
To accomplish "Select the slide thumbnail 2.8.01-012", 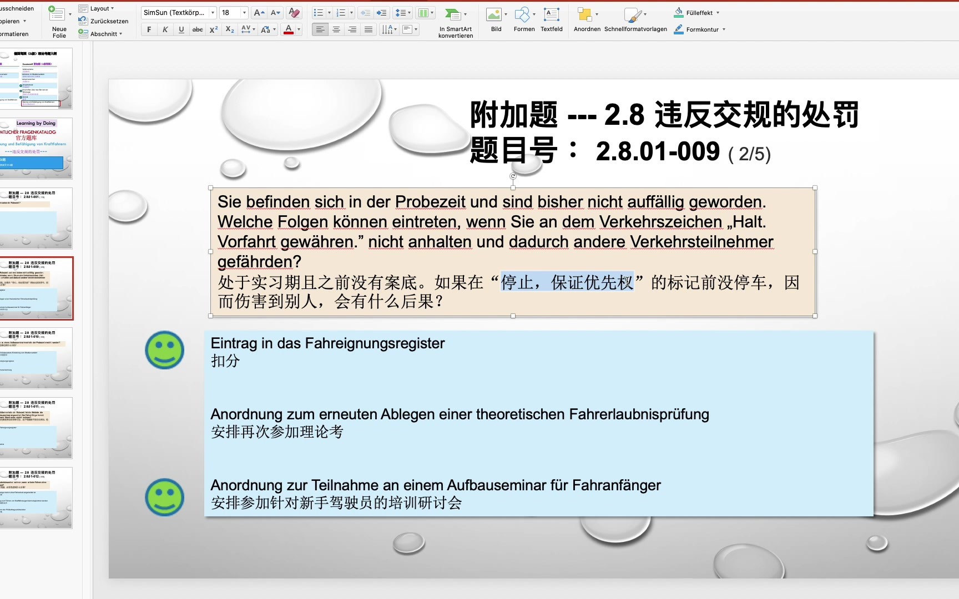I will tap(36, 498).
